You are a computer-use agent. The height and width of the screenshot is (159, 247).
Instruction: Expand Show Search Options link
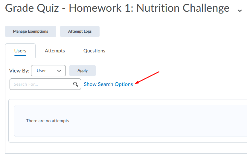(x=108, y=84)
